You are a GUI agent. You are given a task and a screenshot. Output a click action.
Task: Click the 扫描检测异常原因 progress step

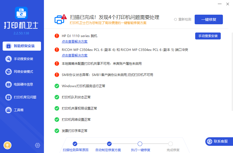[75, 144]
